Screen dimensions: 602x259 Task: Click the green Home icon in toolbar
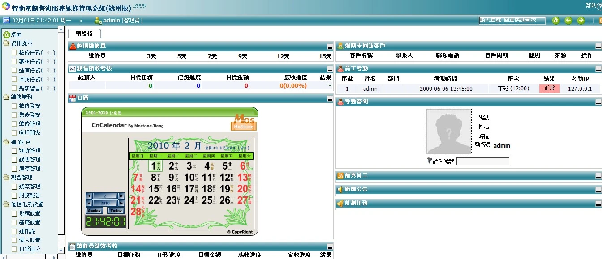tap(556, 21)
